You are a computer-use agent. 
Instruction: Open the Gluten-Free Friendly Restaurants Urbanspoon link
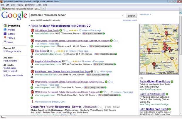63,107
